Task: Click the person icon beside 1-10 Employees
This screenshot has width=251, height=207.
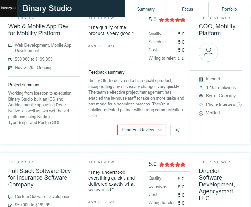Action: (201, 88)
